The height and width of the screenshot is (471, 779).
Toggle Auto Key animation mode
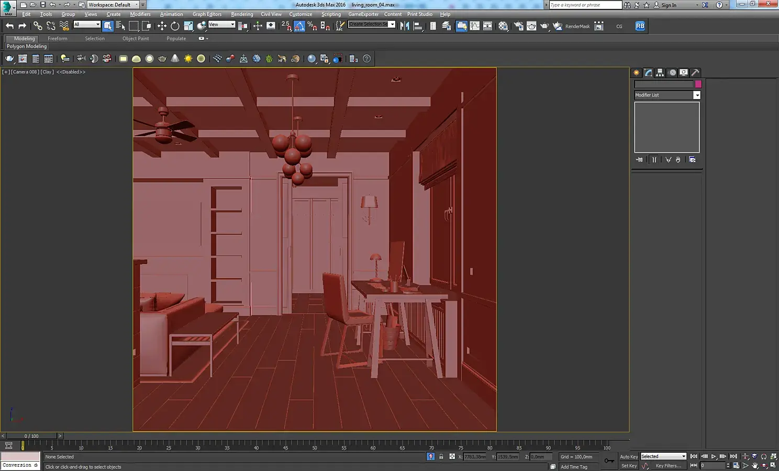tap(629, 457)
